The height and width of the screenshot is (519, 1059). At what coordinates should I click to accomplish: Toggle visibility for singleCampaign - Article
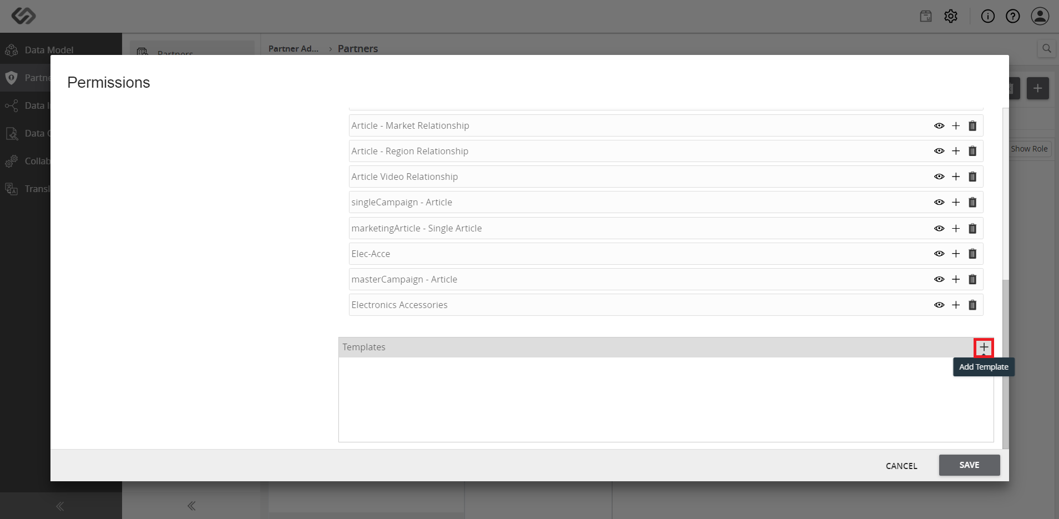click(x=939, y=203)
